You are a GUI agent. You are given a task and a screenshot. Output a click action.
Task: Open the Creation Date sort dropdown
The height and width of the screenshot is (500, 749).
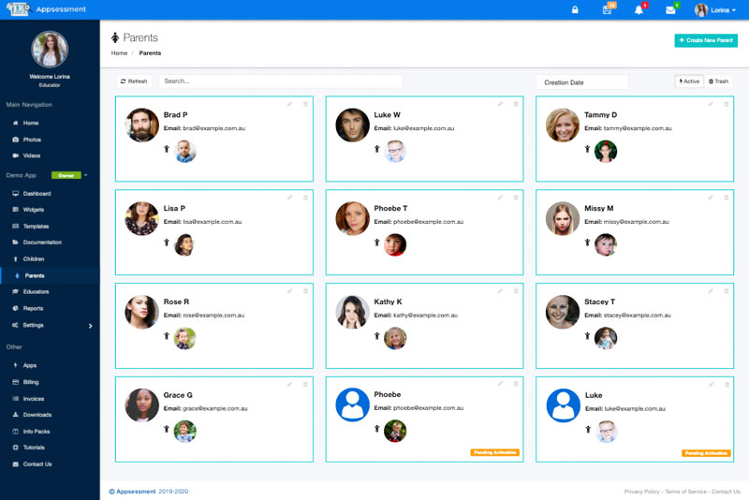[x=581, y=82]
